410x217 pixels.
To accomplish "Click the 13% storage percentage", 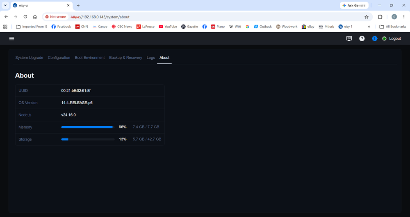I will 123,139.
